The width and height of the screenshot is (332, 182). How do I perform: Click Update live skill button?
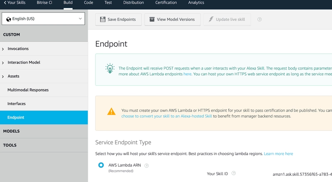click(x=227, y=19)
